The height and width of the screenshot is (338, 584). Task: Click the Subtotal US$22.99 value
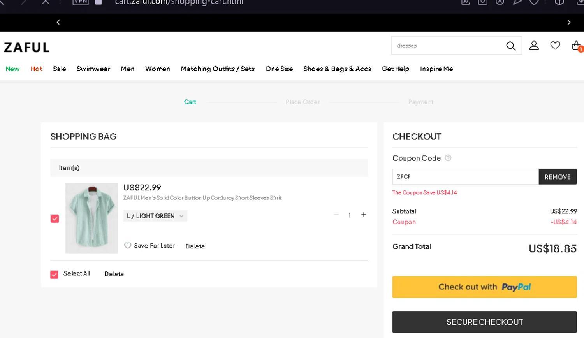click(x=563, y=211)
